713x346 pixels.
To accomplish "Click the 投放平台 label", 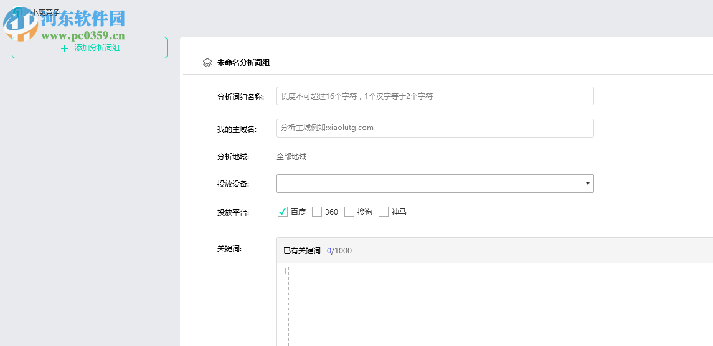I will (234, 212).
